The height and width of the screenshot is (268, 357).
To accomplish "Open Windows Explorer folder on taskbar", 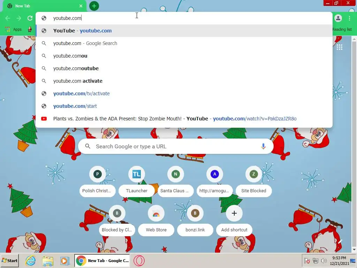I will [x=48, y=260].
